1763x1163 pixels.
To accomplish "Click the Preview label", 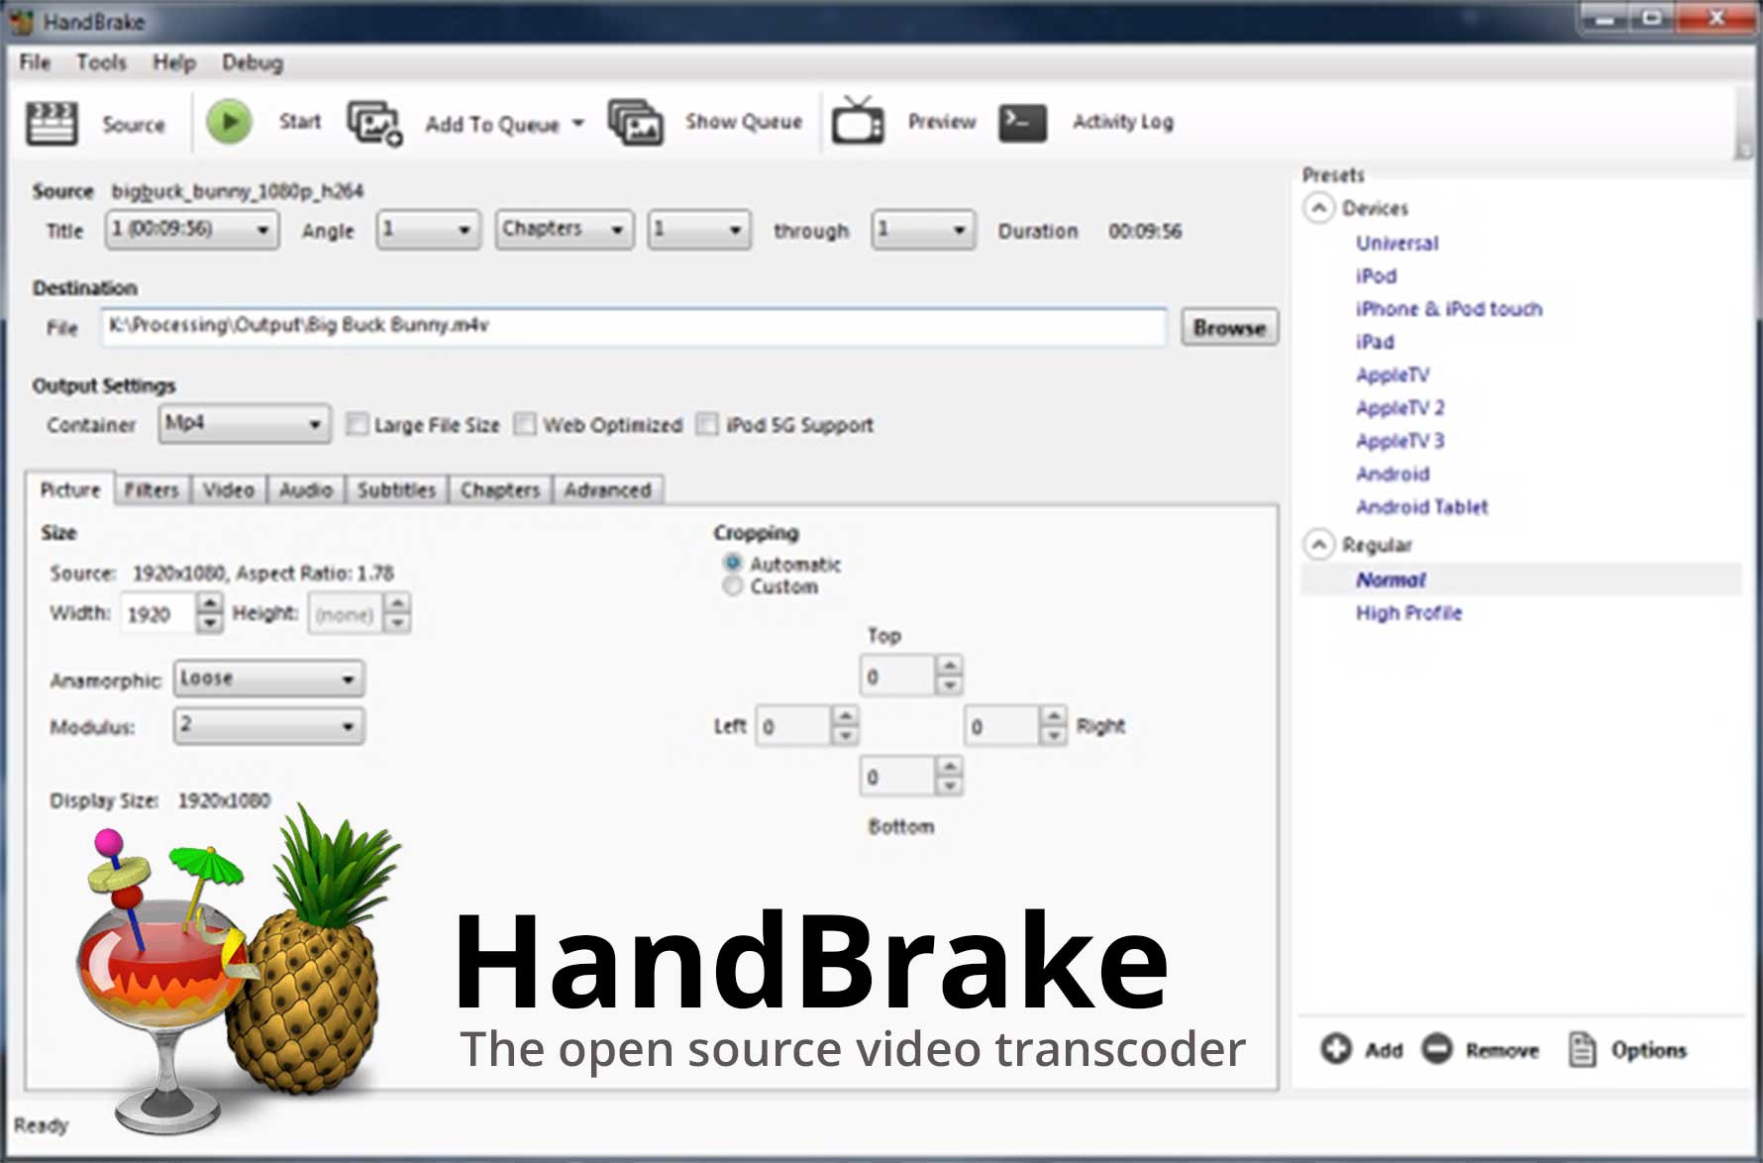I will pyautogui.click(x=942, y=121).
